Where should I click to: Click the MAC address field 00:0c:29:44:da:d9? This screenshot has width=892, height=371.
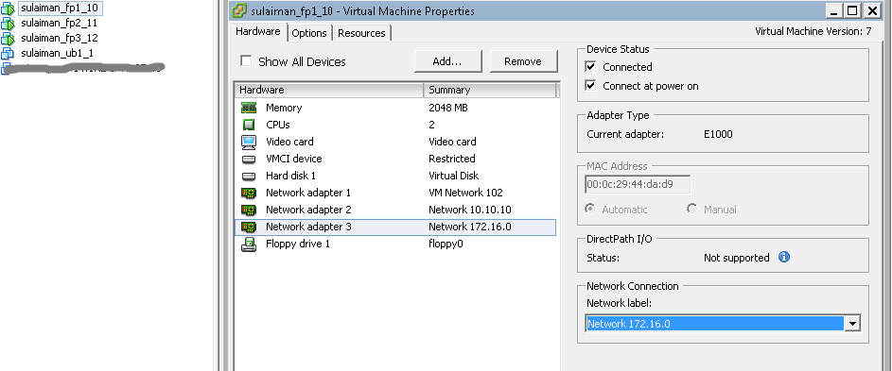point(638,184)
